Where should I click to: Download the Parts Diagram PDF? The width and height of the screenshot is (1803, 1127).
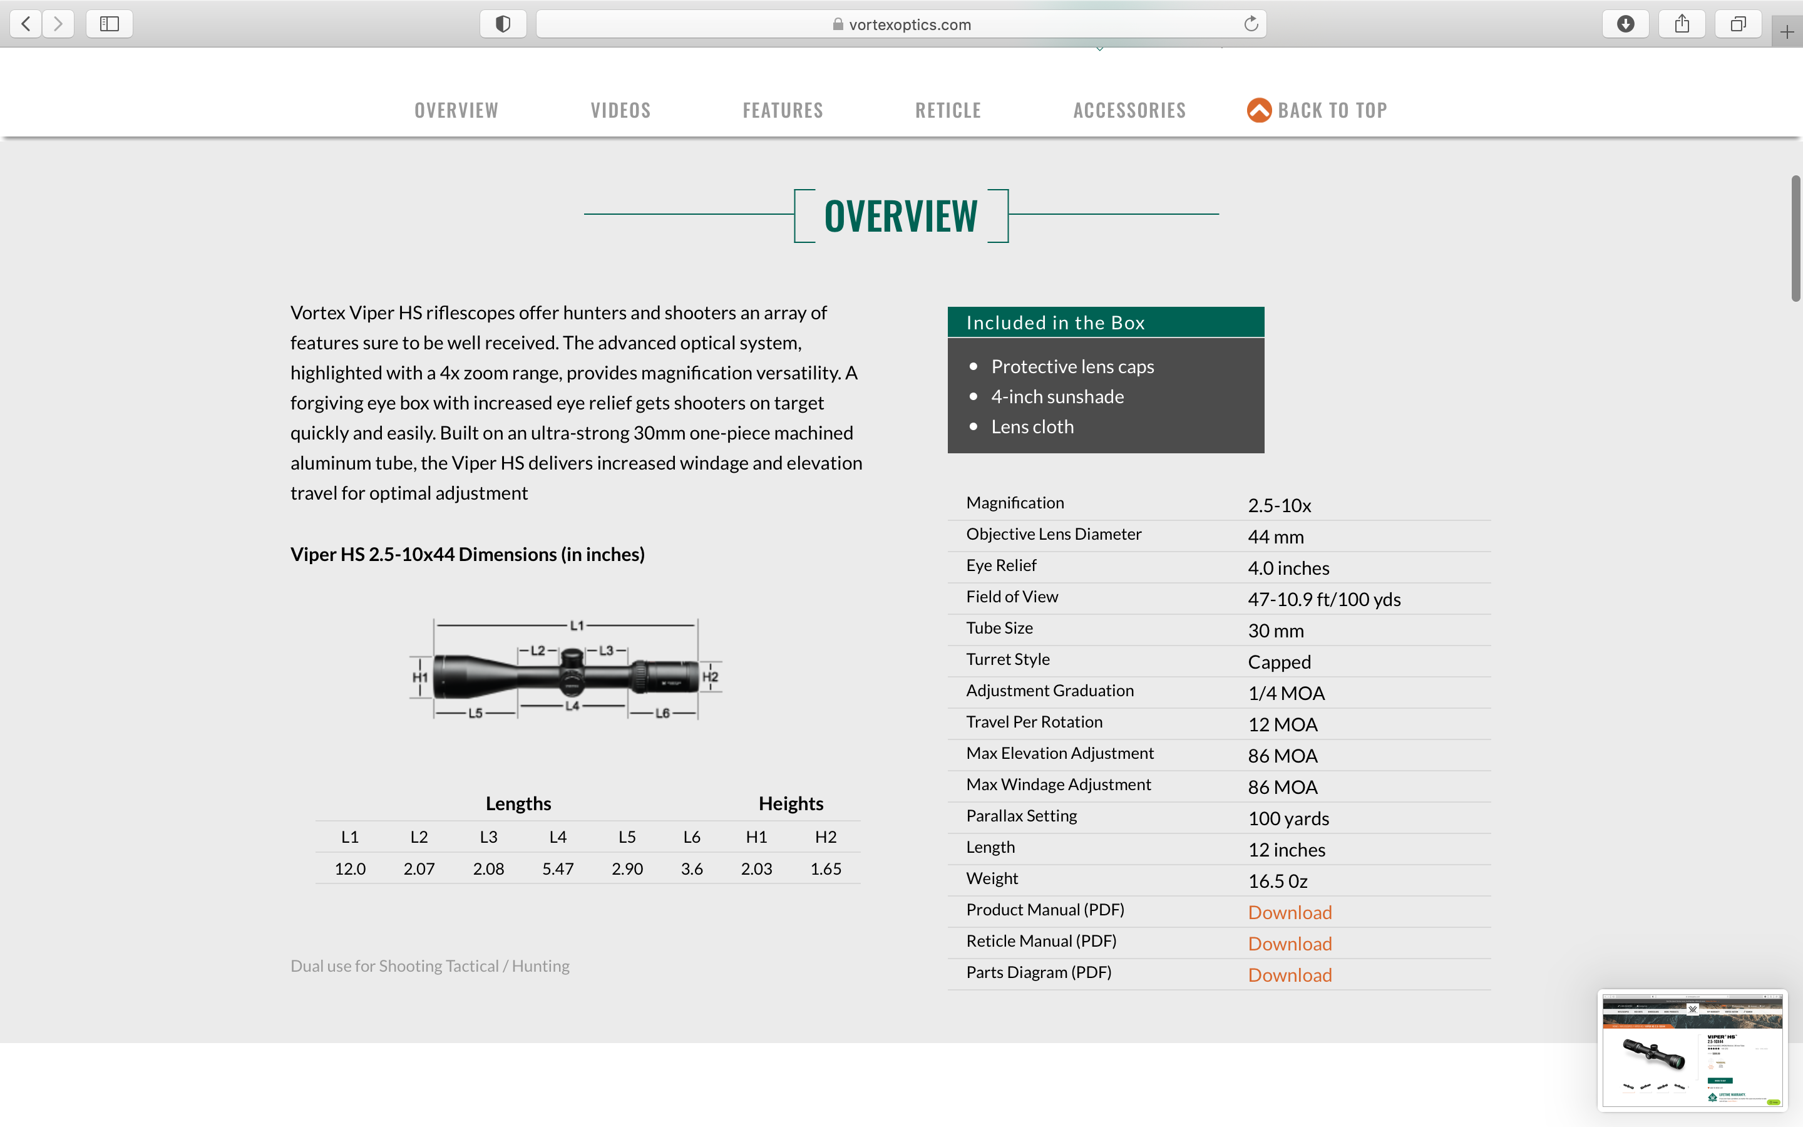click(1290, 975)
